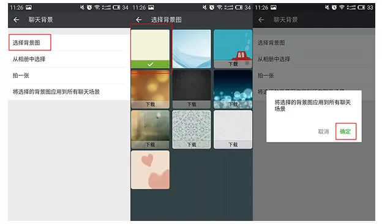Download the golden bokeh background
This screenshot has height=224, width=382.
(x=151, y=105)
